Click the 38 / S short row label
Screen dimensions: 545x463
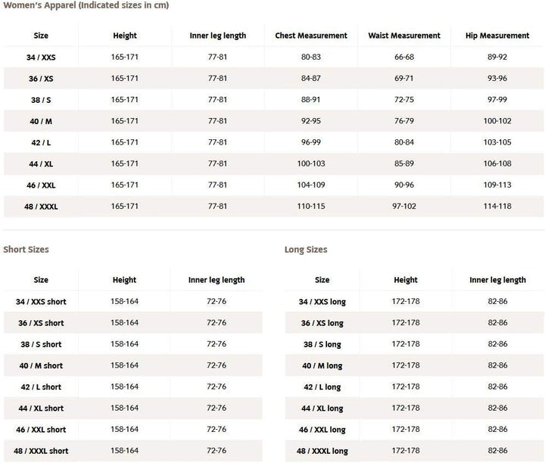pyautogui.click(x=41, y=344)
